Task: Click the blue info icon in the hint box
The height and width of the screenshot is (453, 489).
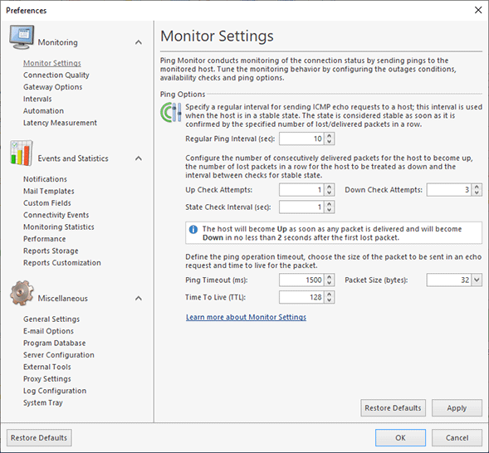Action: (193, 230)
